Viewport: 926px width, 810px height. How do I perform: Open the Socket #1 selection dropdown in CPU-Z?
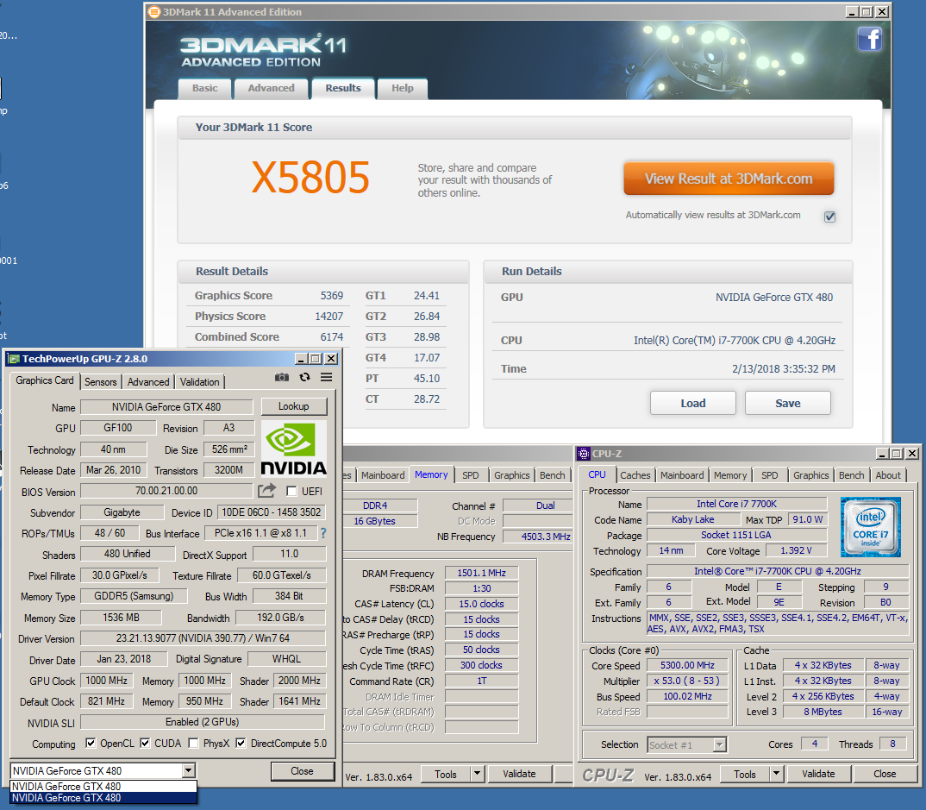tap(719, 744)
